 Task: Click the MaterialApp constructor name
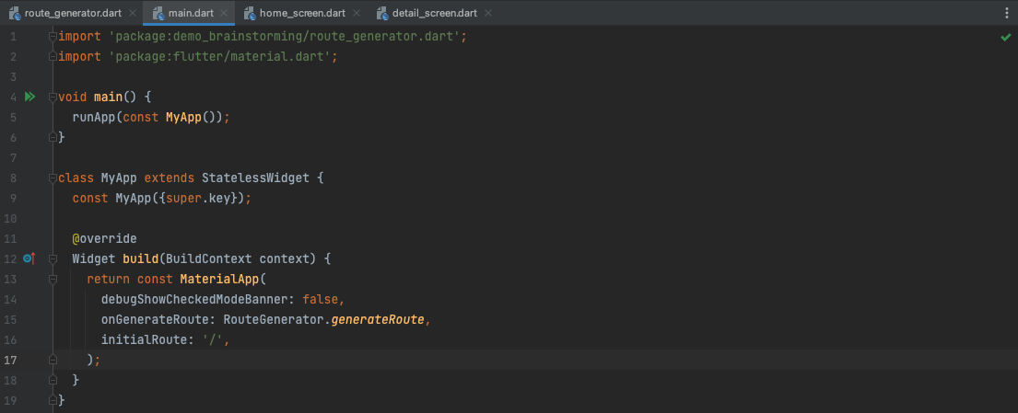[219, 279]
